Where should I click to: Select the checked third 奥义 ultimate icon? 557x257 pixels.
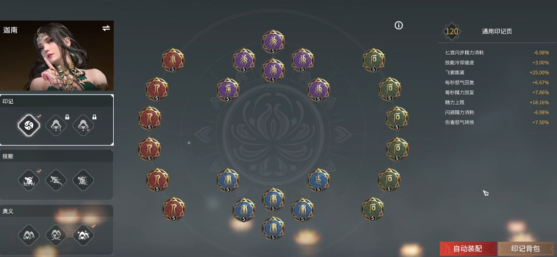(83, 235)
